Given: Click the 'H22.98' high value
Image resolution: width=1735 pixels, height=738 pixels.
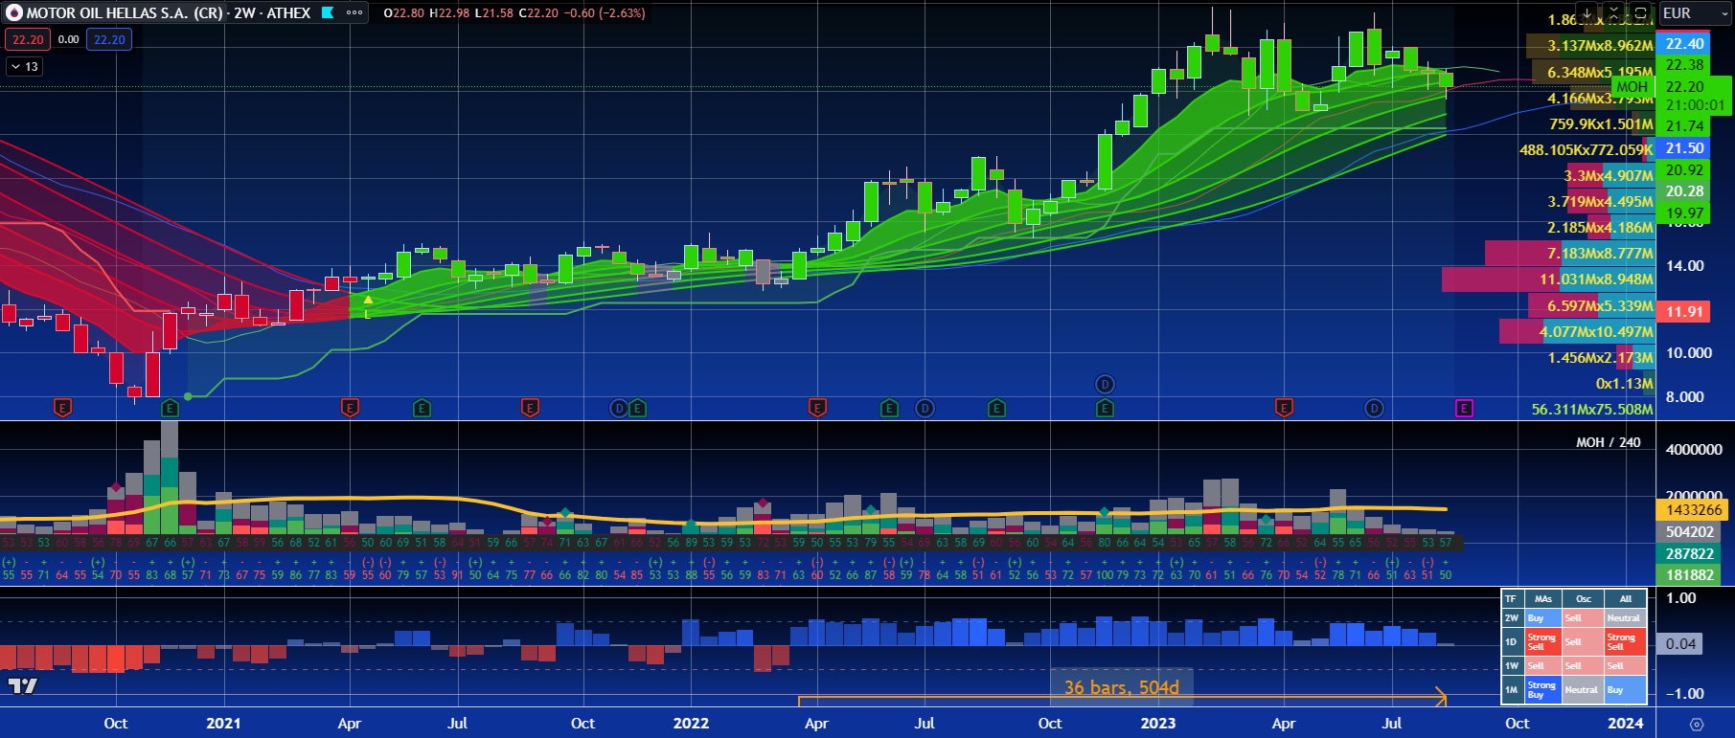Looking at the screenshot, I should pos(450,13).
